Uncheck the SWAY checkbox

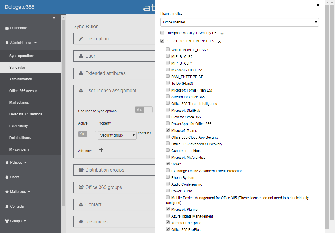coord(168,163)
